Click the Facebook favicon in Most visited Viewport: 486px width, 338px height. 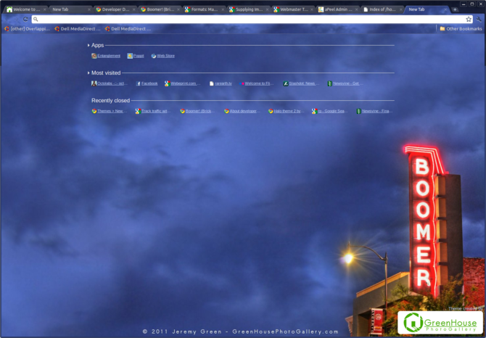coord(139,83)
